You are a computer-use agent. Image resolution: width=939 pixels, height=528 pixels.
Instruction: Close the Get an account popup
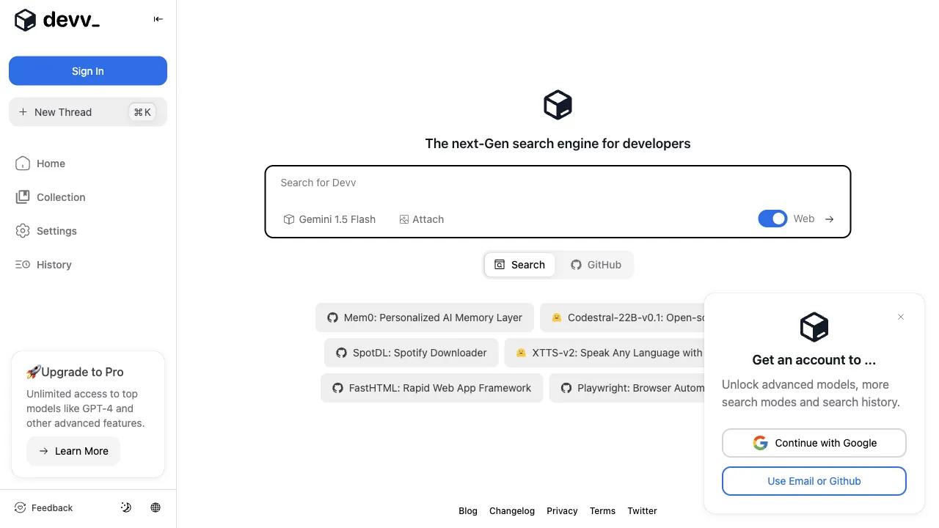(901, 317)
